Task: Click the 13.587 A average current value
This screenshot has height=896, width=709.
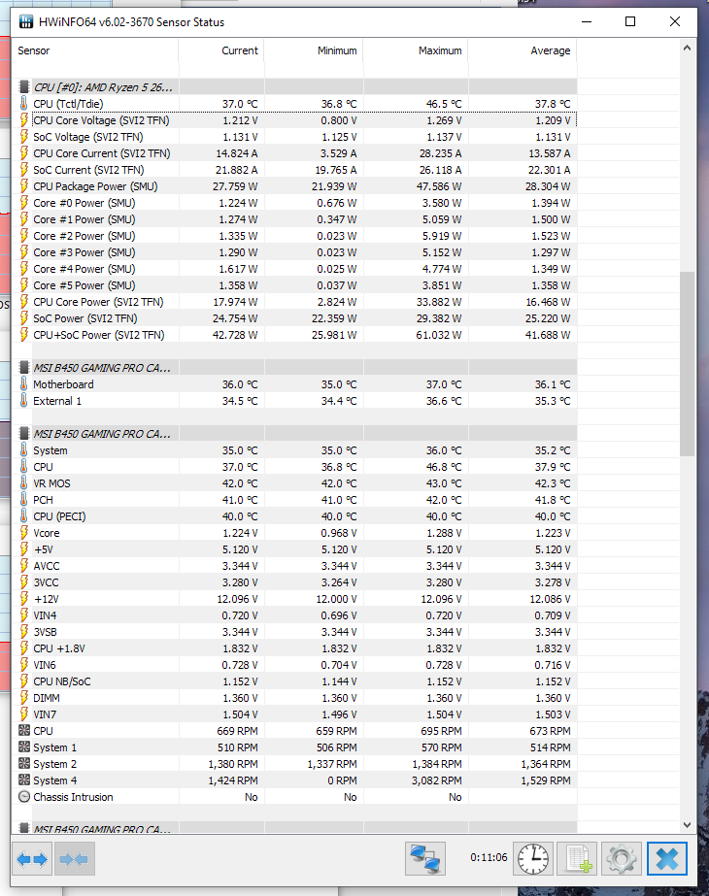Action: pyautogui.click(x=550, y=153)
